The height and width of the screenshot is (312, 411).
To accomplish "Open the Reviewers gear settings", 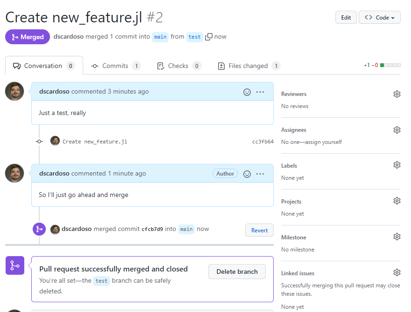I will [397, 94].
